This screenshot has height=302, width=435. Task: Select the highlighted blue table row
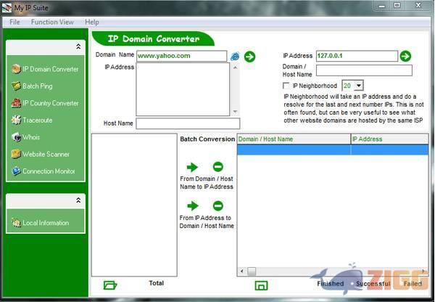333,150
